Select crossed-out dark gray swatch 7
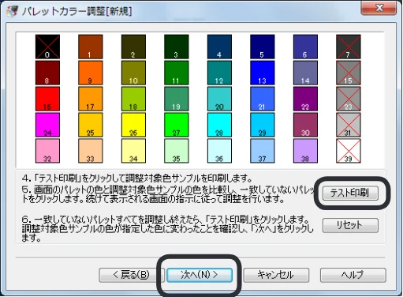Image resolution: width=403 pixels, height=297 pixels. 349,47
